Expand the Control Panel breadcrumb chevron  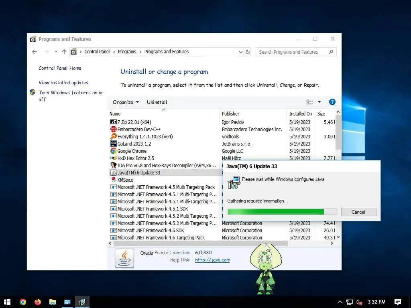(x=114, y=52)
